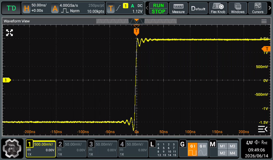Enable channel 4 tile
This screenshot has height=160, width=273.
pyautogui.click(x=134, y=148)
